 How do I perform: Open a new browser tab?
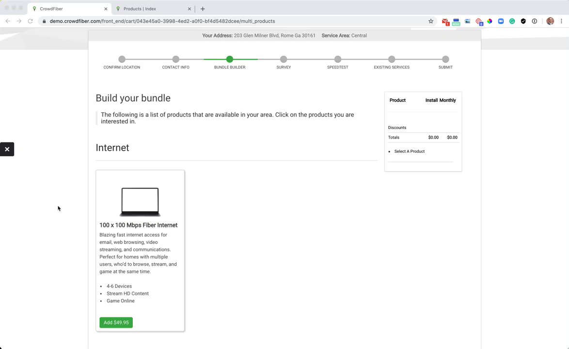[x=203, y=9]
